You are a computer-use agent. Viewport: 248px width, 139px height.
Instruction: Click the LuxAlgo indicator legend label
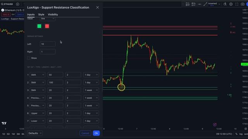12,19
